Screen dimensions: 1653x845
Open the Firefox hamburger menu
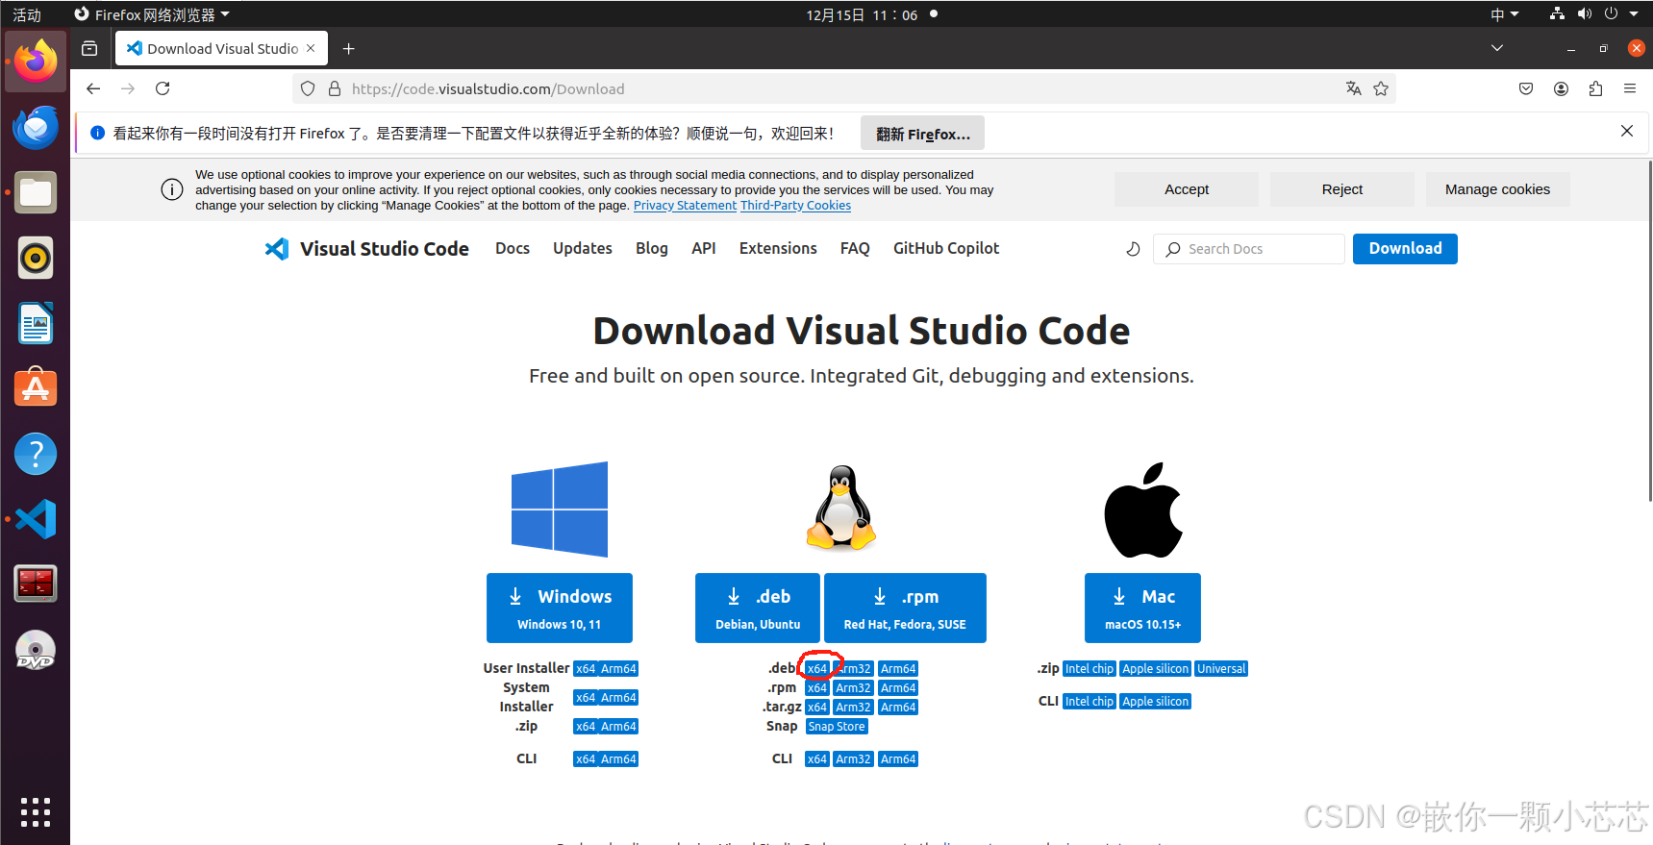[x=1630, y=88]
